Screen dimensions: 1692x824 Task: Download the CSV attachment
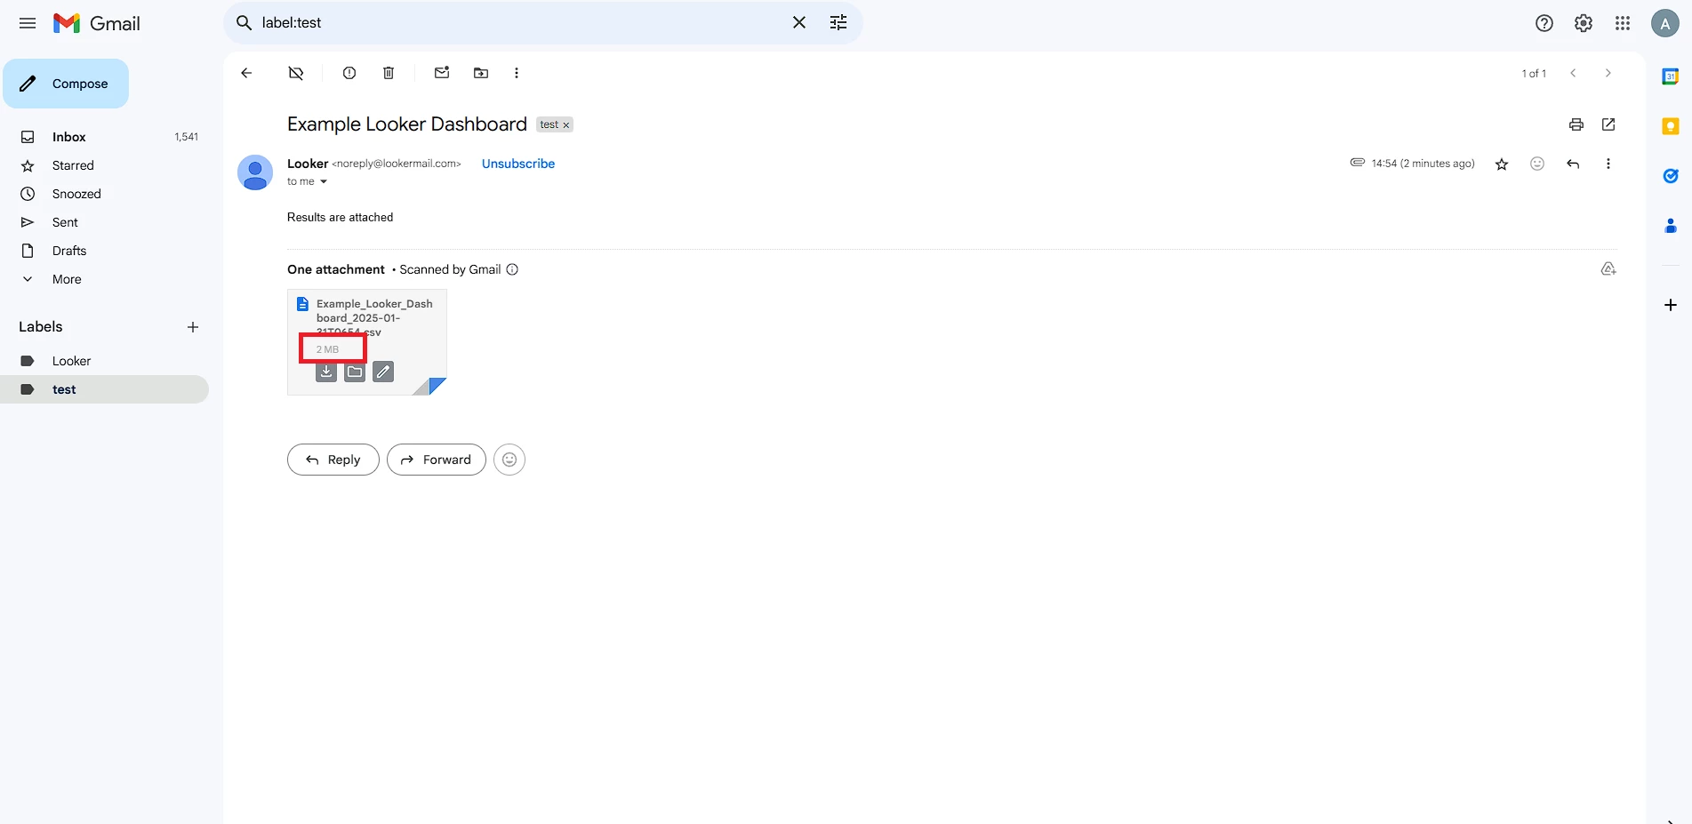(x=326, y=372)
